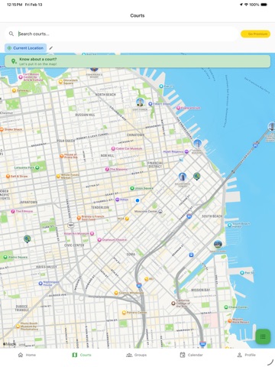This screenshot has height=367, width=275.
Task: Tap the Photo Booth Museum pin
Action: (18, 326)
